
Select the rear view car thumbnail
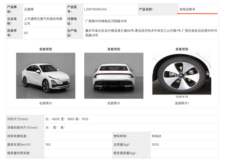coord(114,76)
